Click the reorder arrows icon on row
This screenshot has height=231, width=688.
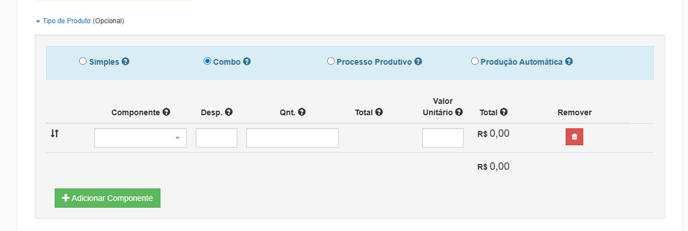click(x=55, y=134)
